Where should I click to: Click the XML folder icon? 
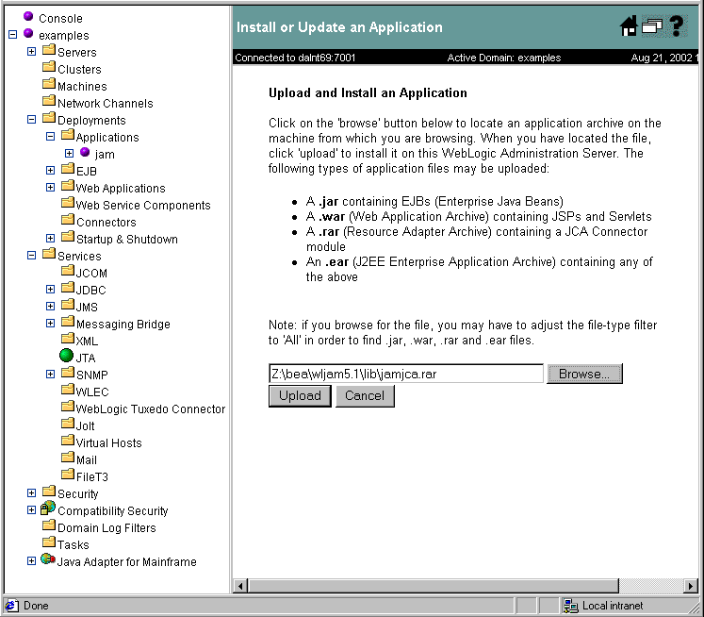[67, 339]
